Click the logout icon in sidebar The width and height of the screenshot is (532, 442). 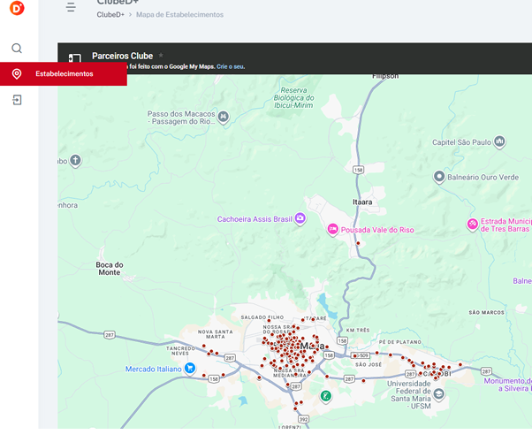(17, 100)
